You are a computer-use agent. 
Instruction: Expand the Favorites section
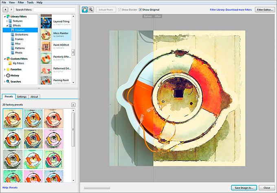4,69
